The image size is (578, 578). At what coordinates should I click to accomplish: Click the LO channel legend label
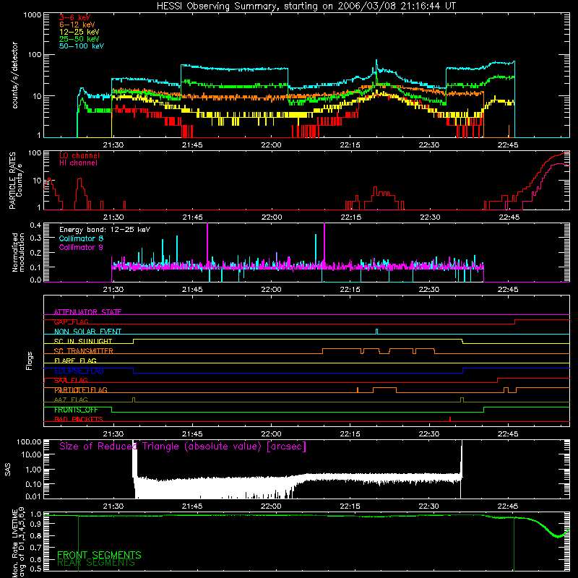point(79,155)
